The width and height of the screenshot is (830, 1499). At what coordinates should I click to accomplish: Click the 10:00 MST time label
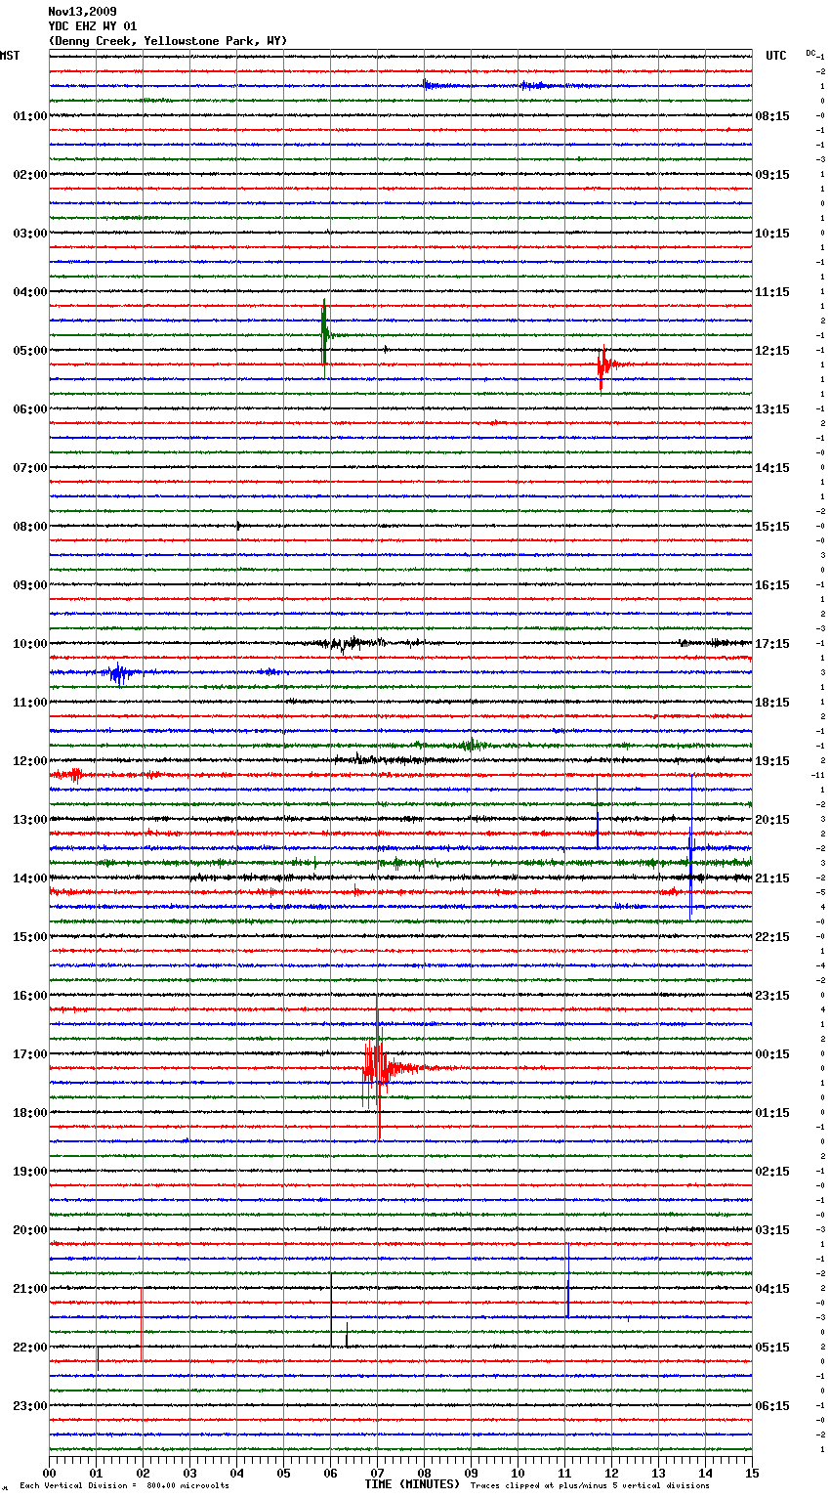point(29,644)
